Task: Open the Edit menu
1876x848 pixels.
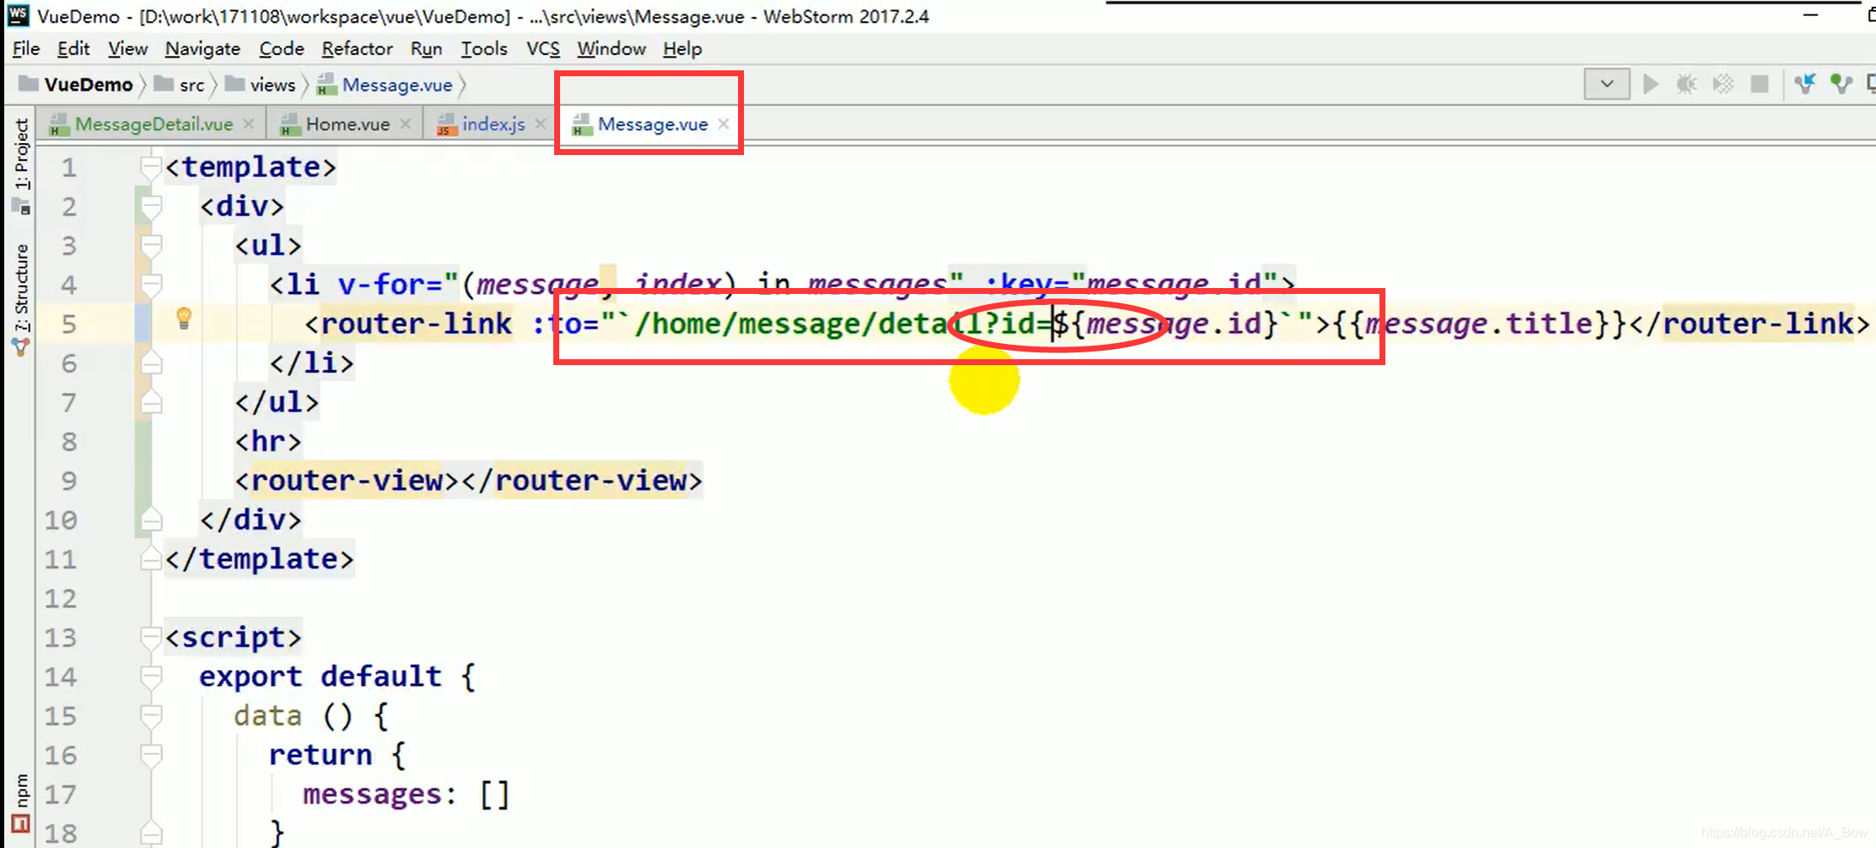Action: coord(73,48)
